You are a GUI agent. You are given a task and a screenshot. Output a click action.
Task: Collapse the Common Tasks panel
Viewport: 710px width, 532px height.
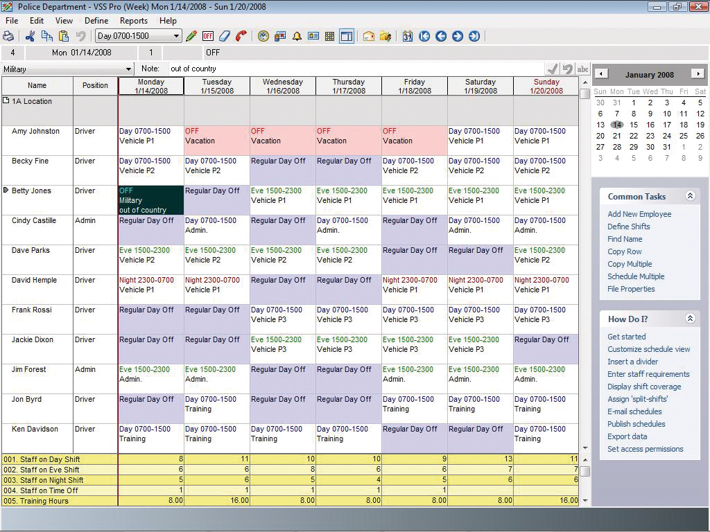pos(689,196)
